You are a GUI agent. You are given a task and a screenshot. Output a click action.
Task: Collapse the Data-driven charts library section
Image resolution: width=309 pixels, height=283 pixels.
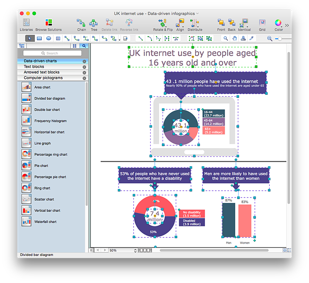[84, 61]
